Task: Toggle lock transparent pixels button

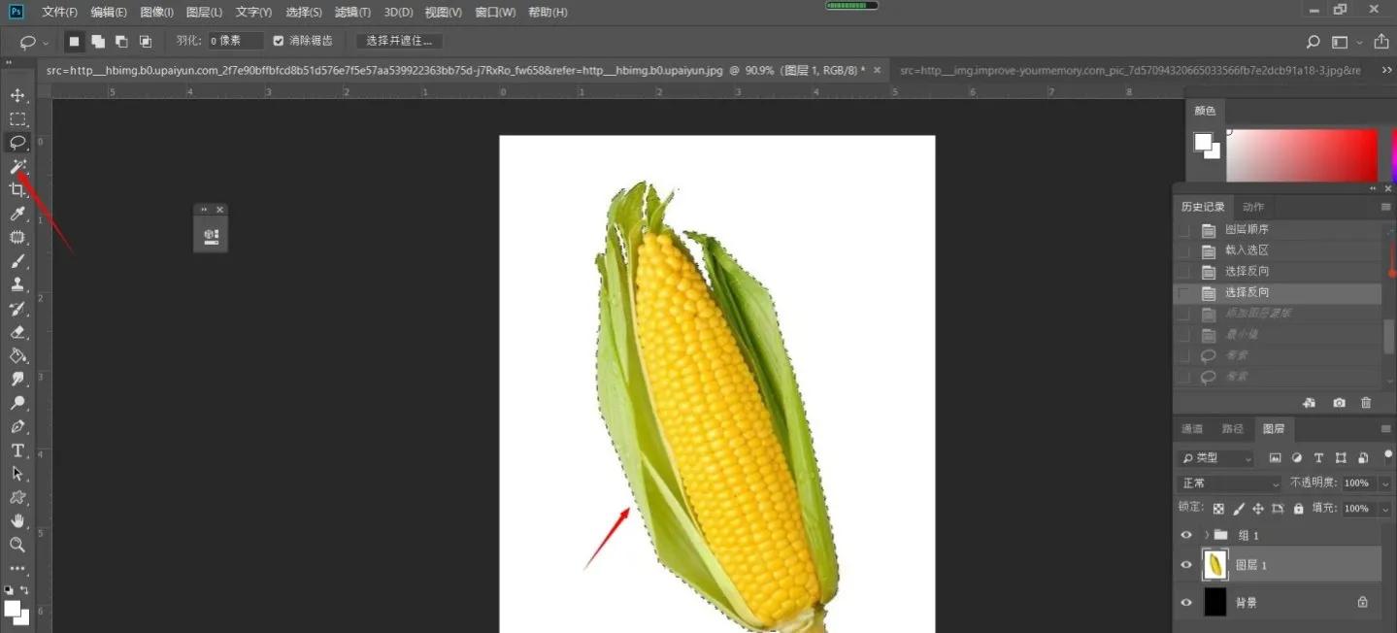Action: coord(1218,508)
